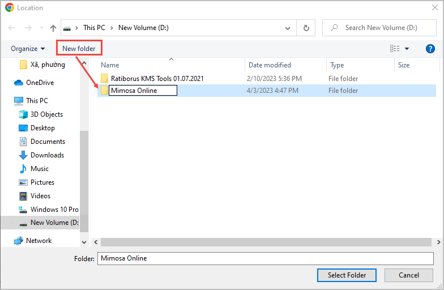The width and height of the screenshot is (444, 290).
Task: Expand address bar history dropdown
Action: 288,28
